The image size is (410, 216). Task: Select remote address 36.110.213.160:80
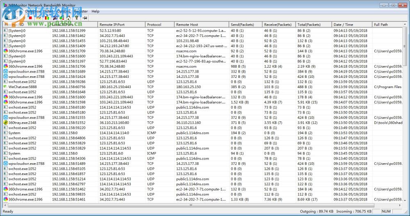coord(114,123)
